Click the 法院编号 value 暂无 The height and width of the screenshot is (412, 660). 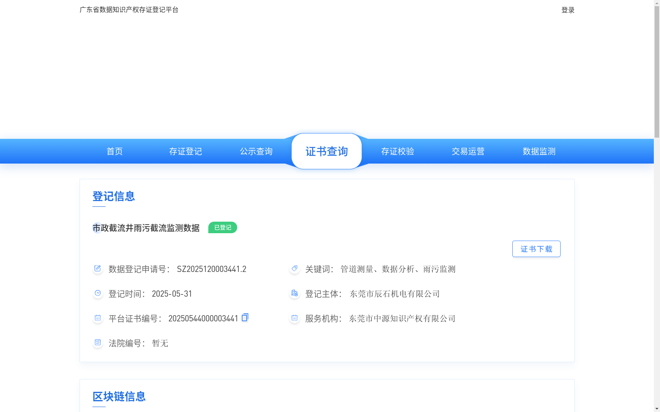point(160,343)
